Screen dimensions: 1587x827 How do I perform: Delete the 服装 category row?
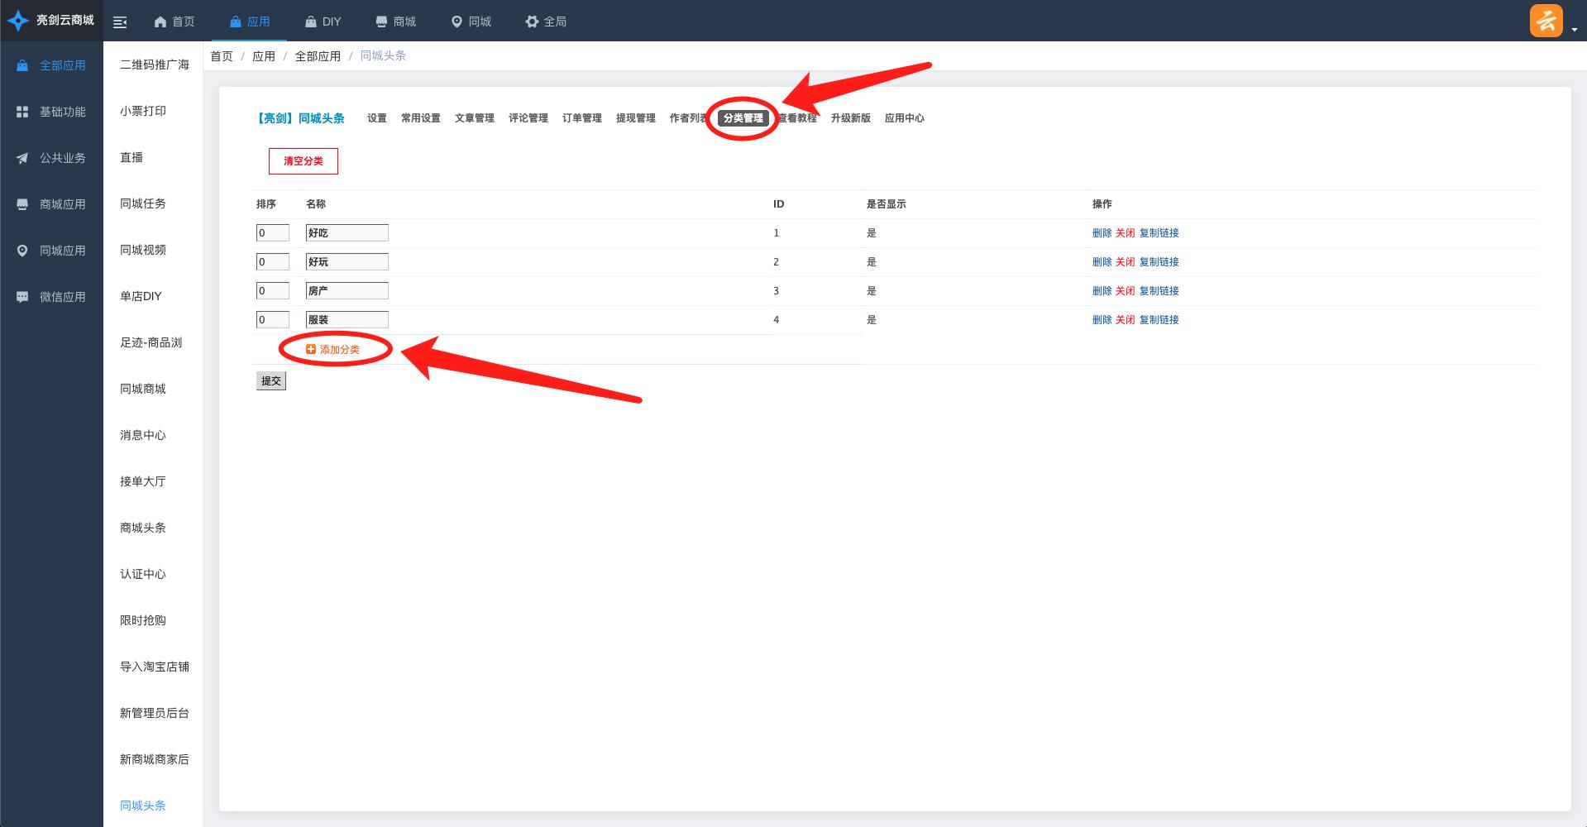1102,320
